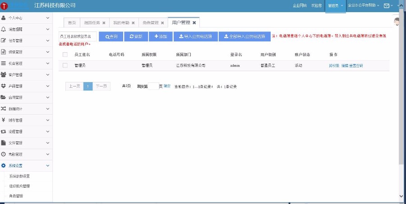Close the 我的考勤 tab with its X
Viewport: 406px width, 204px height.
133,23
